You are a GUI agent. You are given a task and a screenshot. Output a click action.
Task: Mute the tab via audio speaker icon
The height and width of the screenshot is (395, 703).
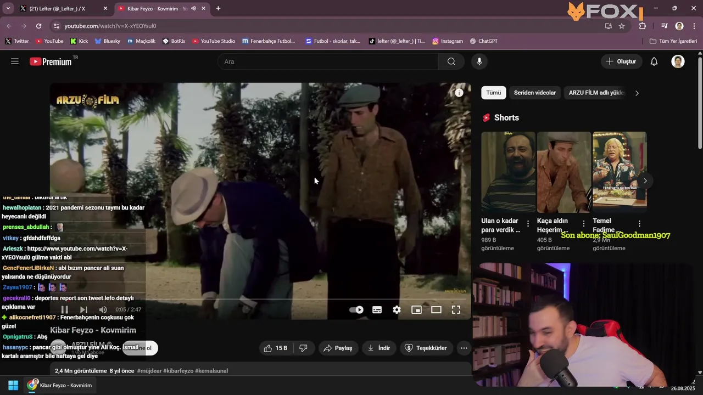(x=193, y=9)
